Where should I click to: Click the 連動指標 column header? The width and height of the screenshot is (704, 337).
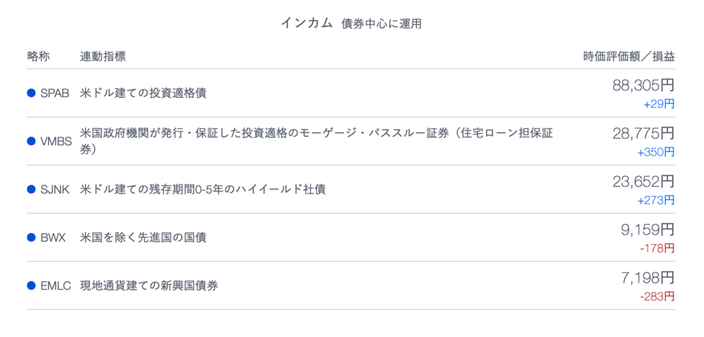103,56
